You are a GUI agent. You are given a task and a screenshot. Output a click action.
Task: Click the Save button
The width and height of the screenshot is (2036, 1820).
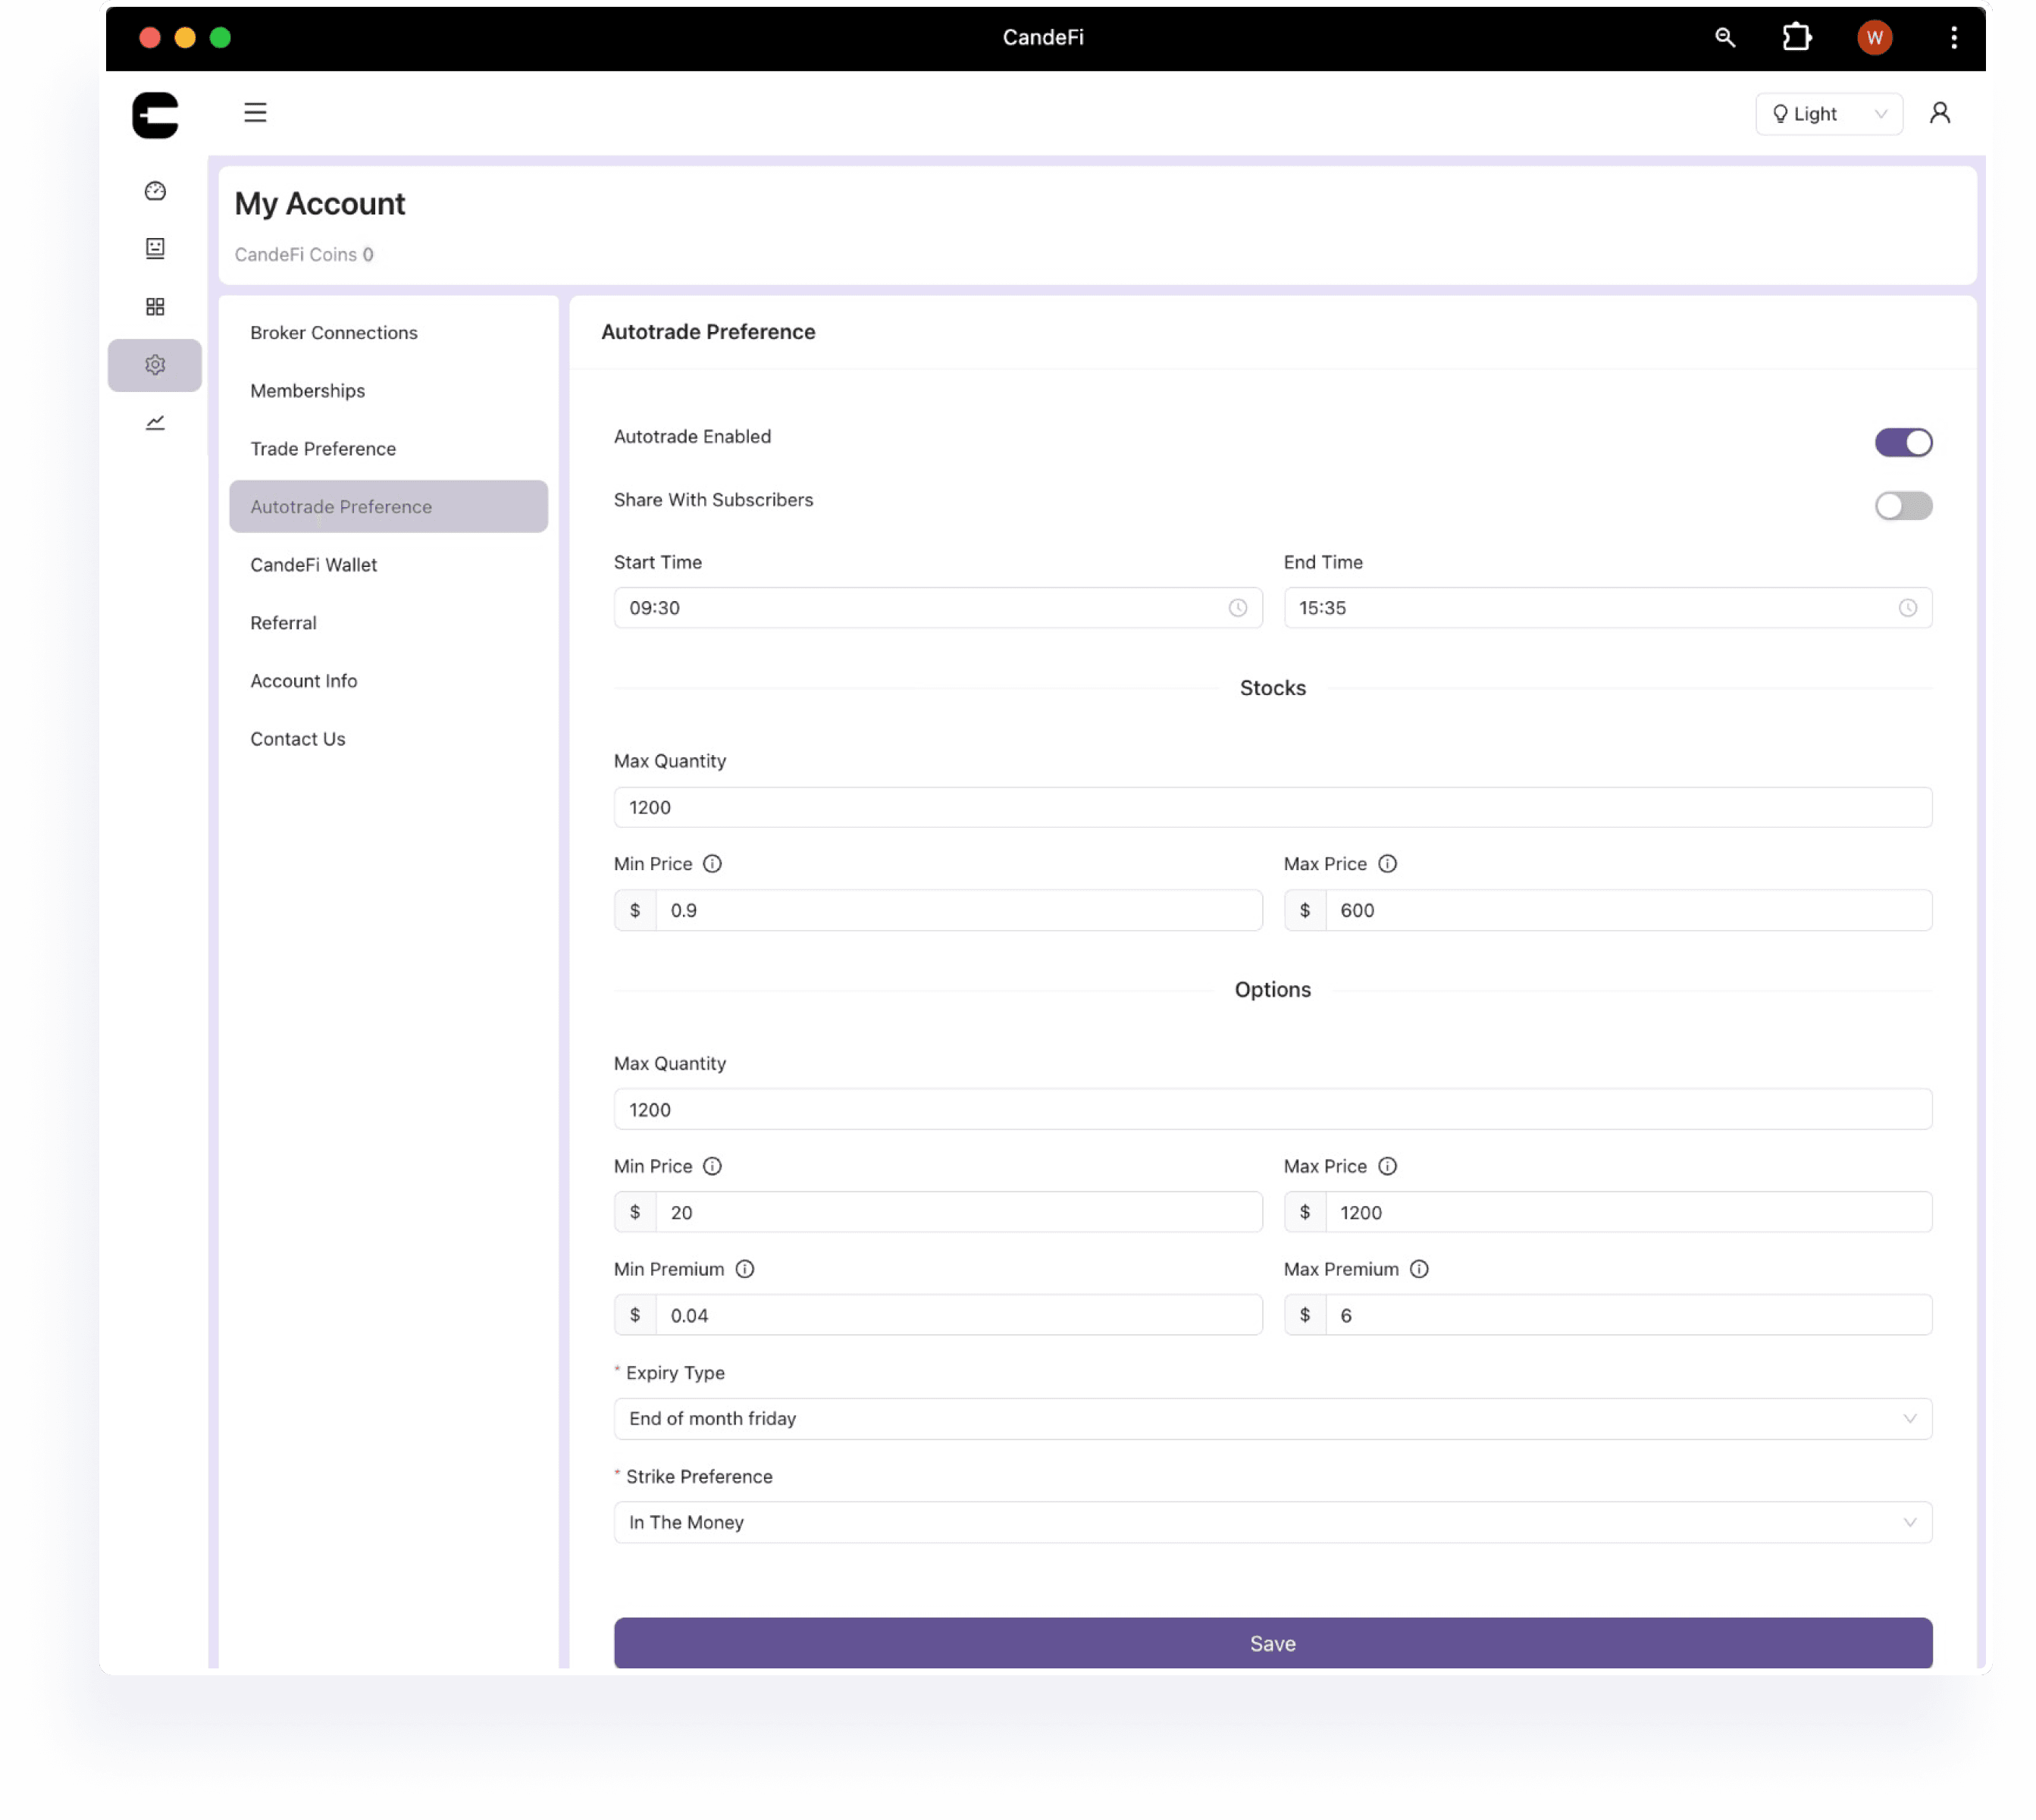1273,1644
